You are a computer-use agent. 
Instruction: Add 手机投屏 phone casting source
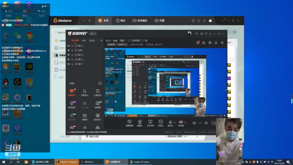pos(150,123)
